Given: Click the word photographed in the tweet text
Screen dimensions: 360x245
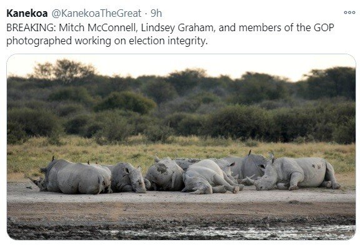Looking at the screenshot, I should tap(39, 41).
